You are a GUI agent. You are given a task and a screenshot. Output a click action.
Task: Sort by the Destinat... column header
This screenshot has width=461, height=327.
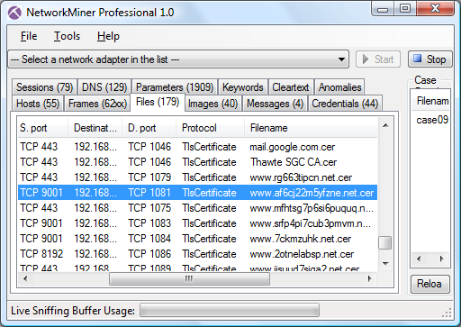tap(95, 128)
